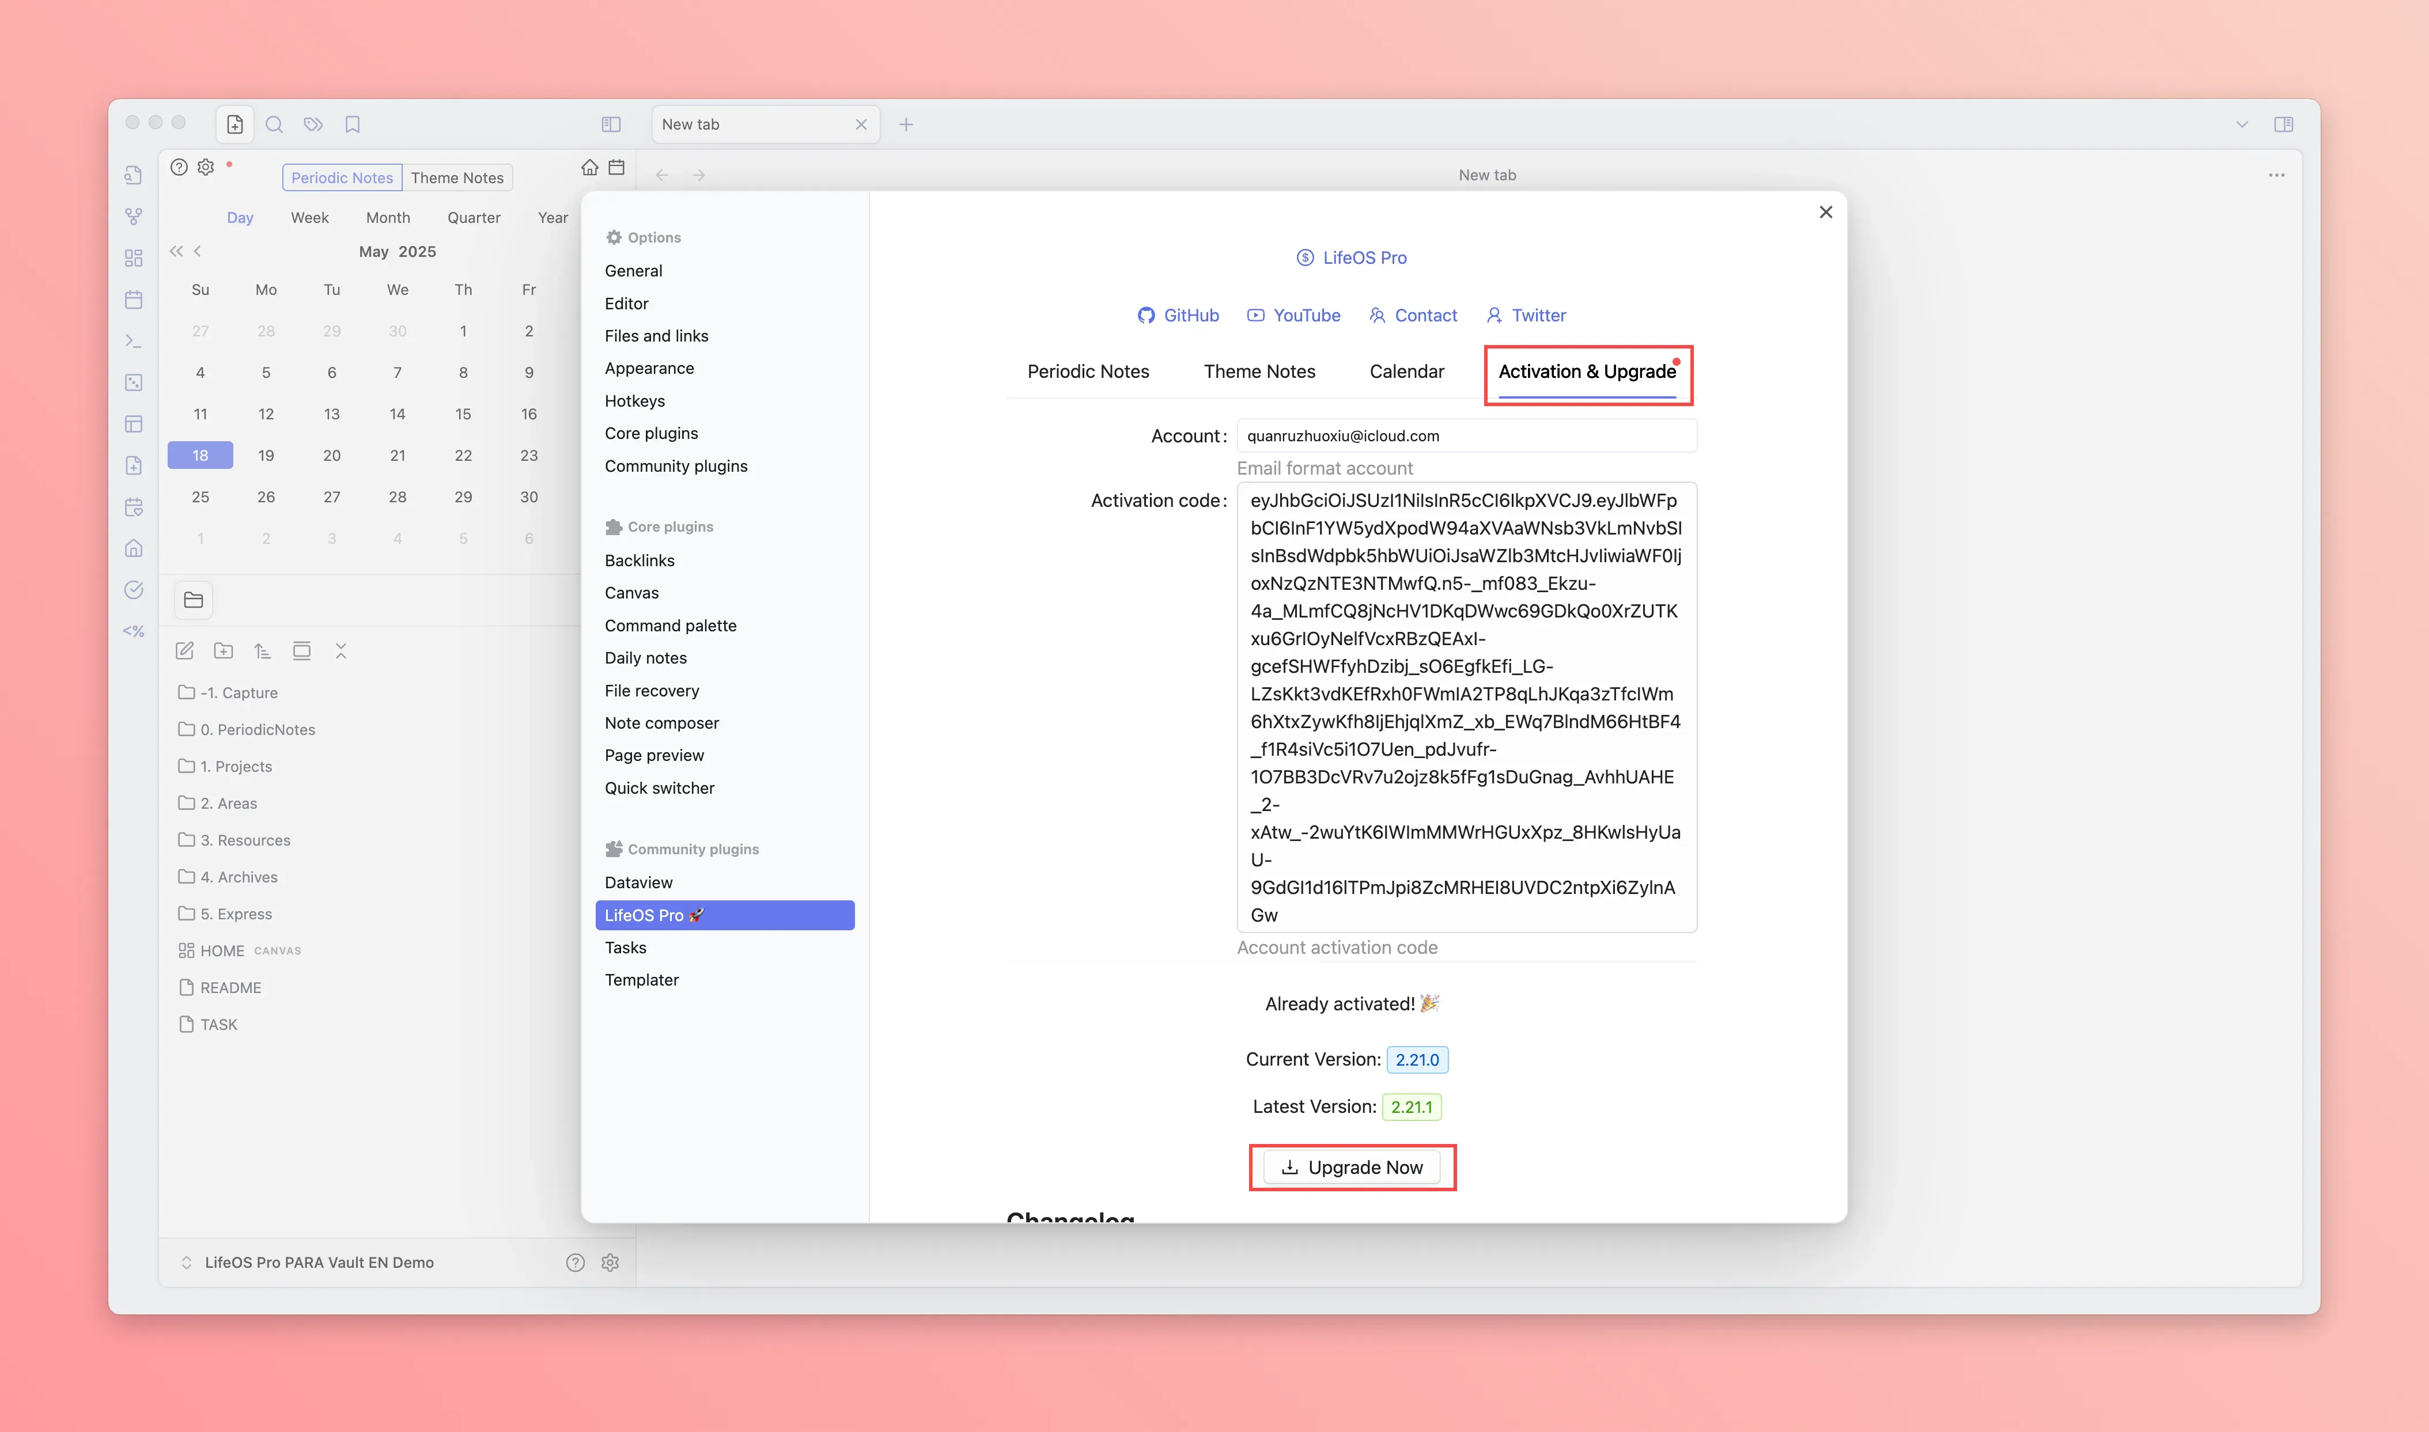
Task: Open Community plugins in settings sidebar
Action: [x=676, y=466]
